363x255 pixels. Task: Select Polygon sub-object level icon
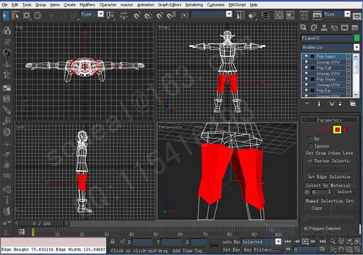click(x=337, y=129)
